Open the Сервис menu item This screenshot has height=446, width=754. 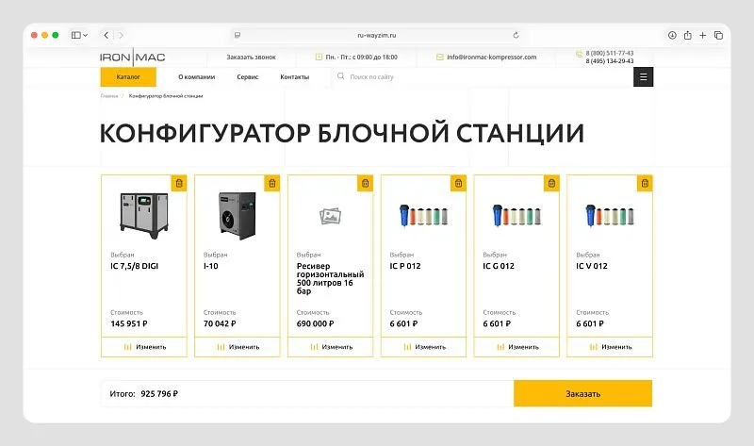point(247,77)
